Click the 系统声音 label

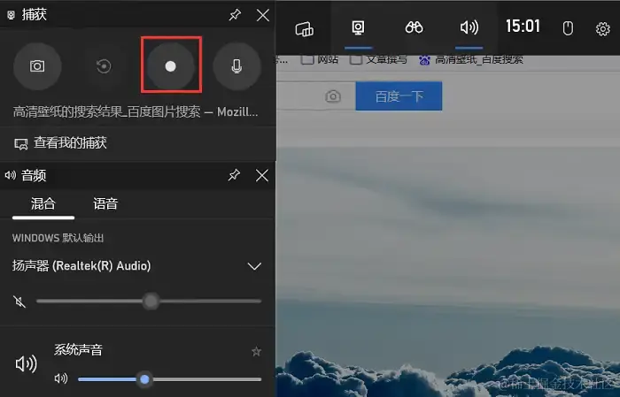[x=78, y=350]
